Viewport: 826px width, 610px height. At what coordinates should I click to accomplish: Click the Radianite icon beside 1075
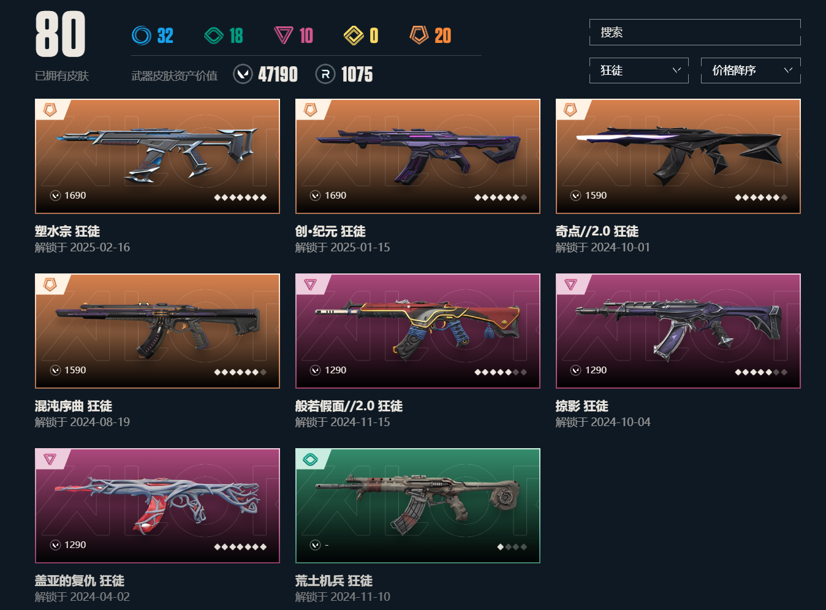[x=325, y=74]
